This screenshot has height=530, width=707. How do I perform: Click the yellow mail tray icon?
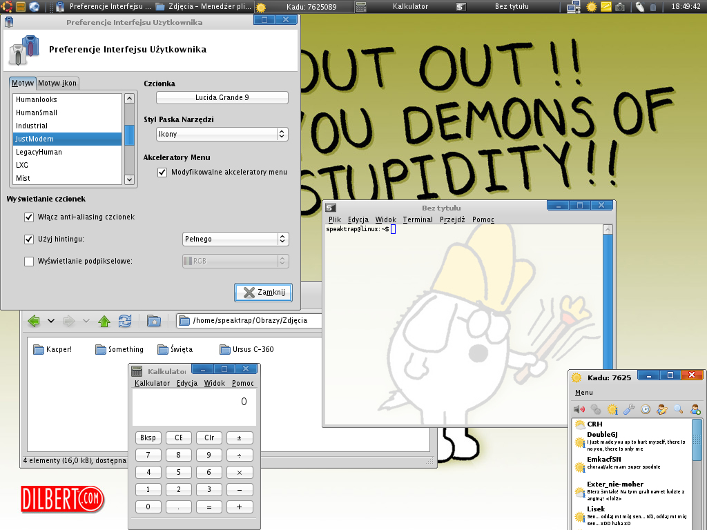tap(606, 7)
